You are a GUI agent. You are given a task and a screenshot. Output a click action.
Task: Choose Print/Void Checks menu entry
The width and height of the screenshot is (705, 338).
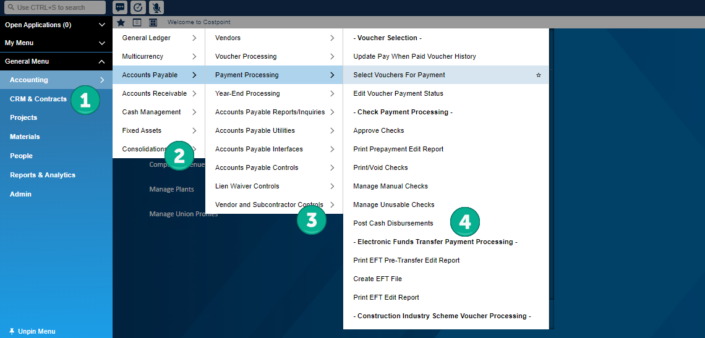pyautogui.click(x=380, y=167)
